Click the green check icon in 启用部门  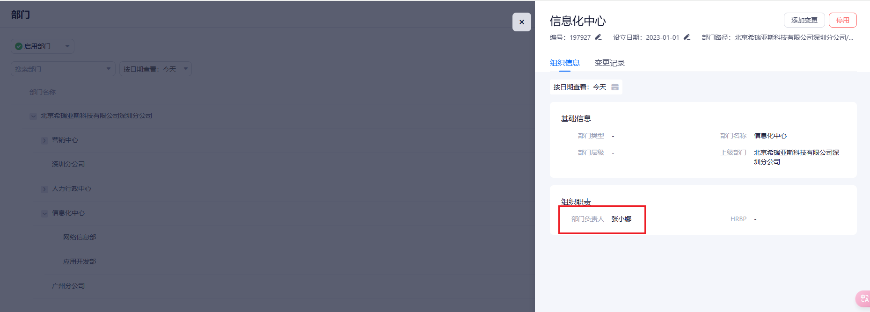pyautogui.click(x=19, y=46)
